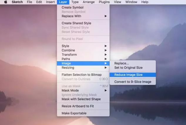This screenshot has width=186, height=125.
Task: Choose Mask with Selected Shape
Action: click(x=83, y=99)
